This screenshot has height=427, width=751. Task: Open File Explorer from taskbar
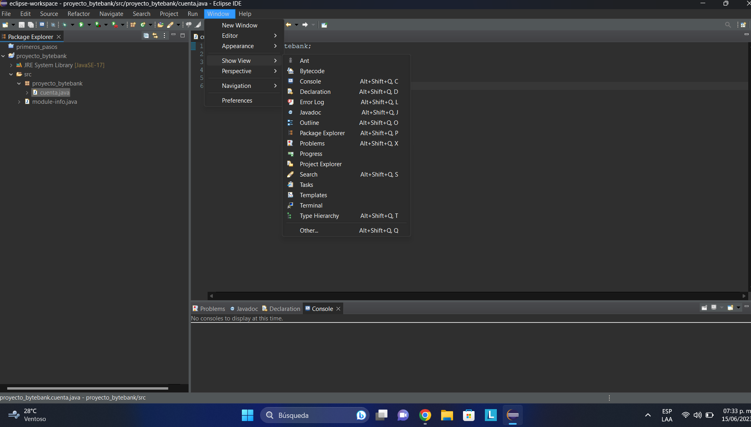click(447, 415)
